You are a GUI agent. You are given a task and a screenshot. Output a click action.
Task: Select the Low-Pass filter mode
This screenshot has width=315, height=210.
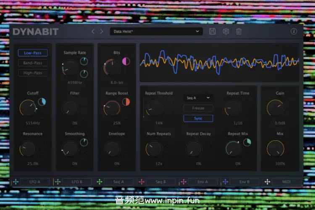[x=33, y=53]
